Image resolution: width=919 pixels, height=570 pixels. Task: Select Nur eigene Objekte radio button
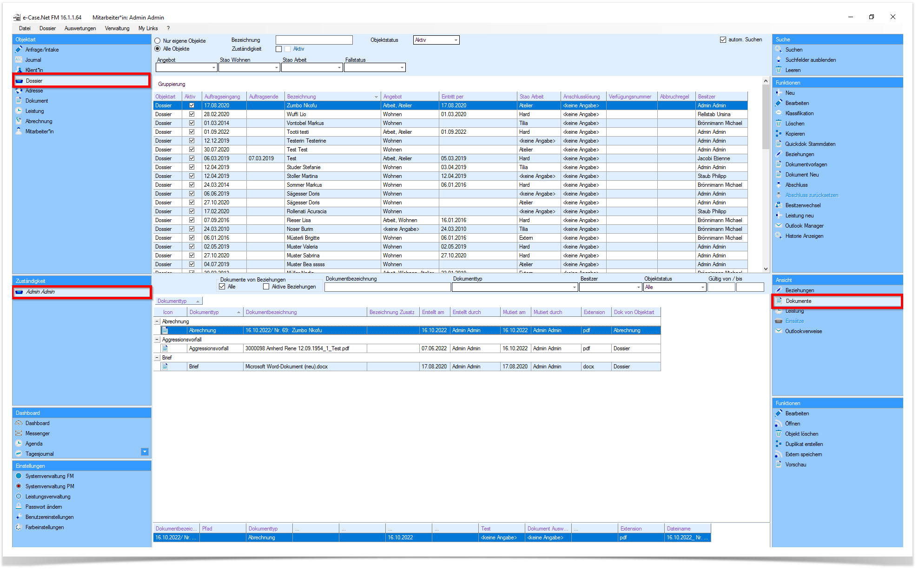click(157, 41)
